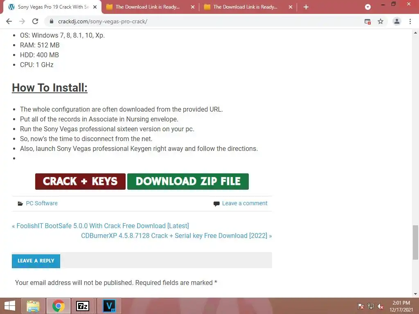Click the speech bubble comment icon
419x314 pixels.
[216, 204]
